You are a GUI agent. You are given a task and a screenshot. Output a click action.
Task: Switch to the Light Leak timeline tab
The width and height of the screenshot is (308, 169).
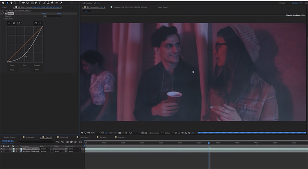(65, 137)
